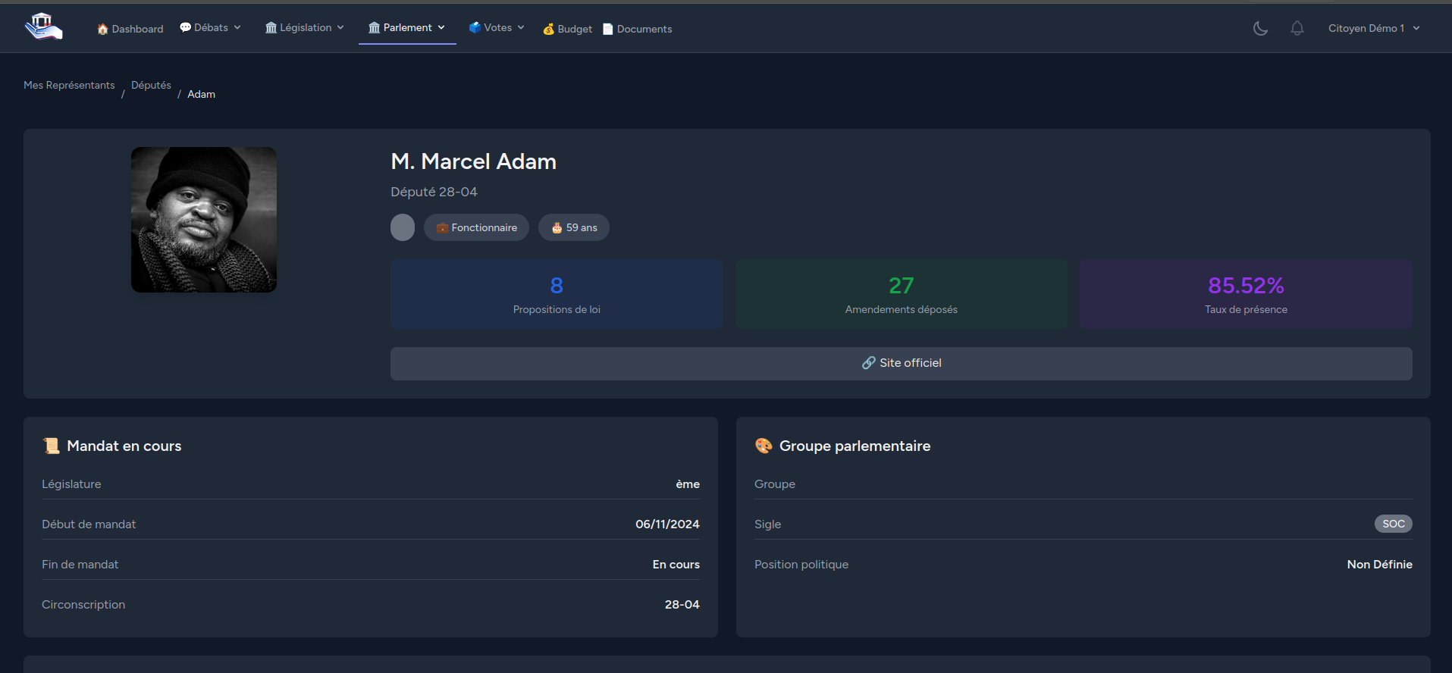Open the Parlement menu tab
Screen dimensions: 1452x673
tap(406, 27)
